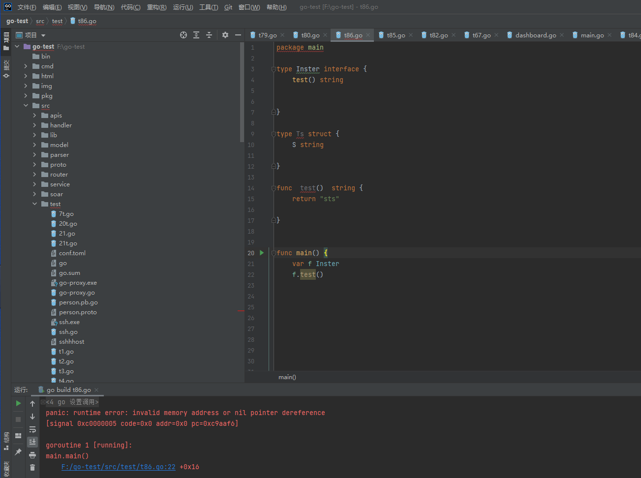Click the go-test breadcrumb
The width and height of the screenshot is (641, 478).
pos(17,21)
